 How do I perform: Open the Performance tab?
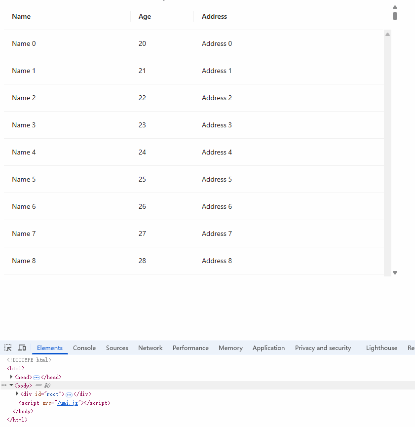click(x=190, y=348)
